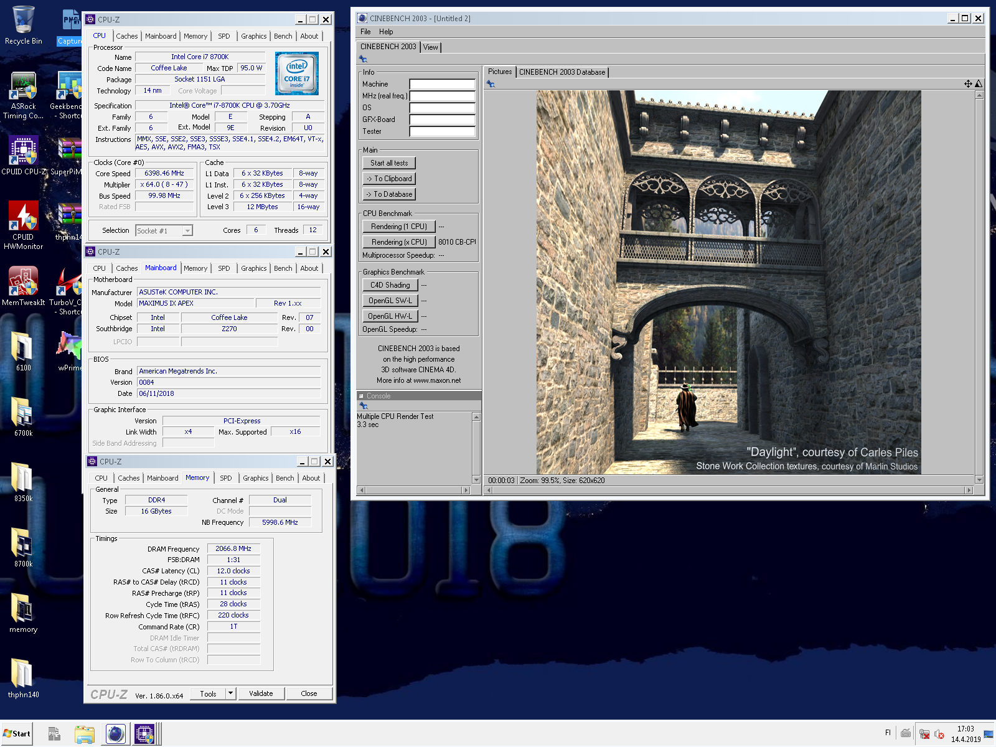Click the console vertical scrollbar down arrow
This screenshot has width=996, height=747.
pos(476,480)
